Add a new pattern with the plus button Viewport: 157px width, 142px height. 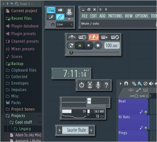[91, 130]
